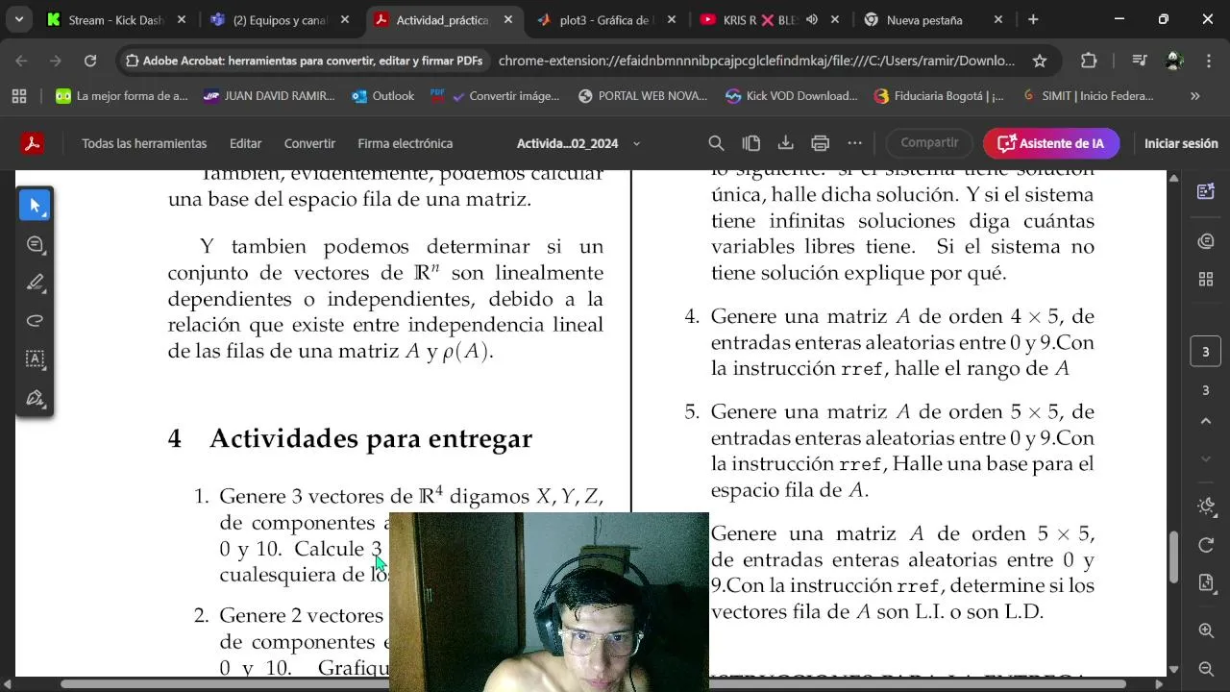Screen dimensions: 1230x692
Task: Go to next page arrow
Action: click(x=1206, y=458)
